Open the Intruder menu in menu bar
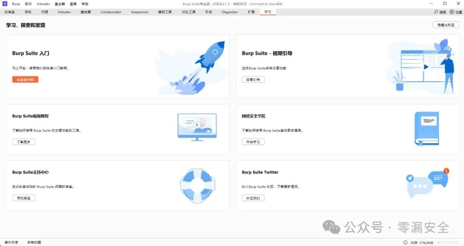Image resolution: width=464 pixels, height=246 pixels. pos(43,4)
